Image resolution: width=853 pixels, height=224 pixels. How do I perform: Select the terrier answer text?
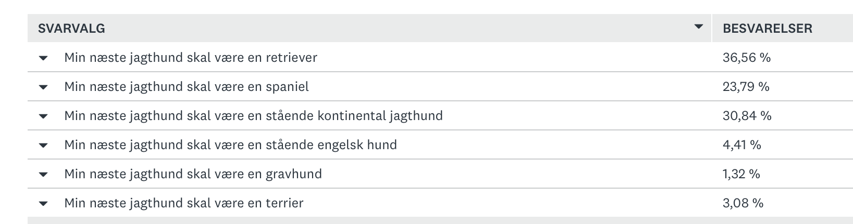pos(183,203)
